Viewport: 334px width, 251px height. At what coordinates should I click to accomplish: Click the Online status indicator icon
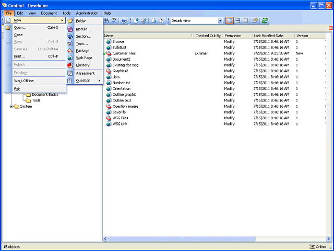312,247
